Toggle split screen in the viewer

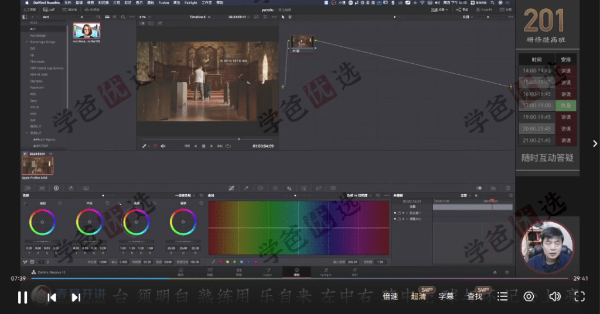coord(151,23)
